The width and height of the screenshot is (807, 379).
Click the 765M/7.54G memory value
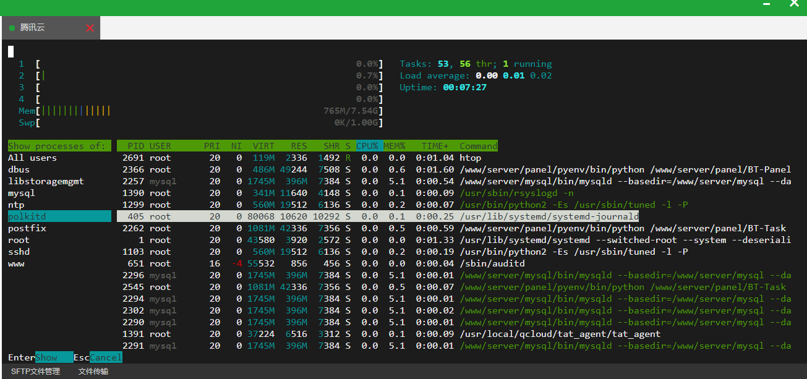pyautogui.click(x=351, y=111)
